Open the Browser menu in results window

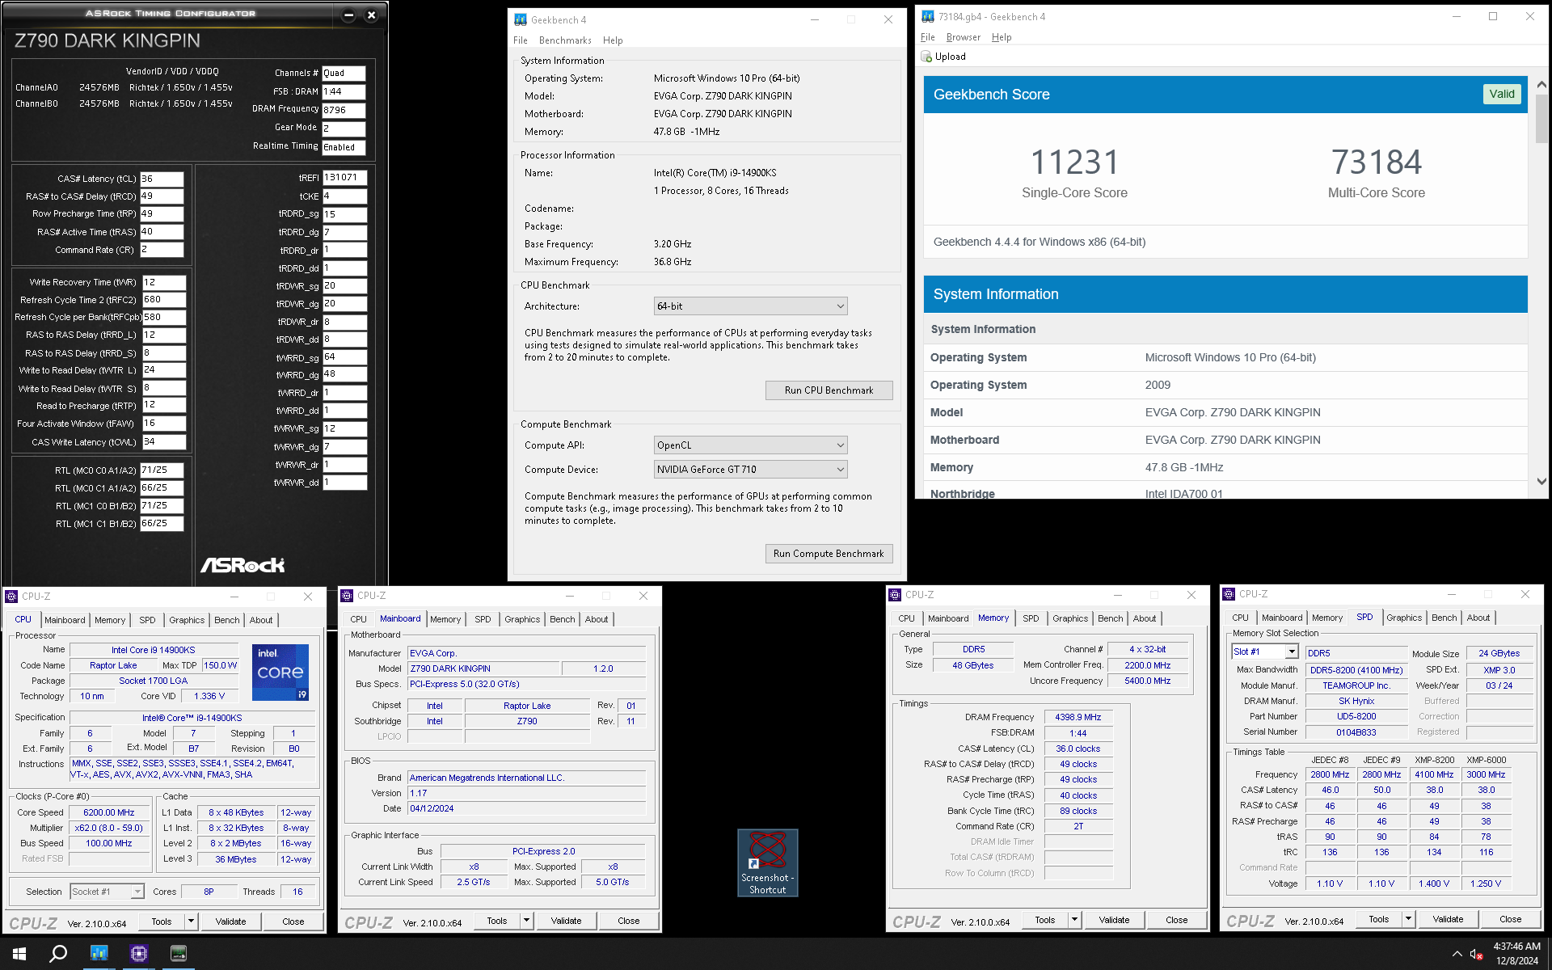(964, 37)
